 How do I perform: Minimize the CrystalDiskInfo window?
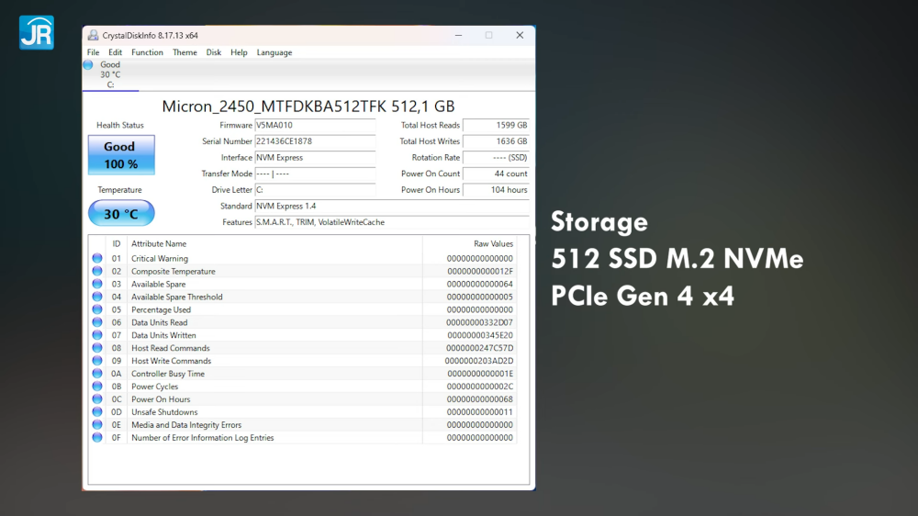pos(458,35)
